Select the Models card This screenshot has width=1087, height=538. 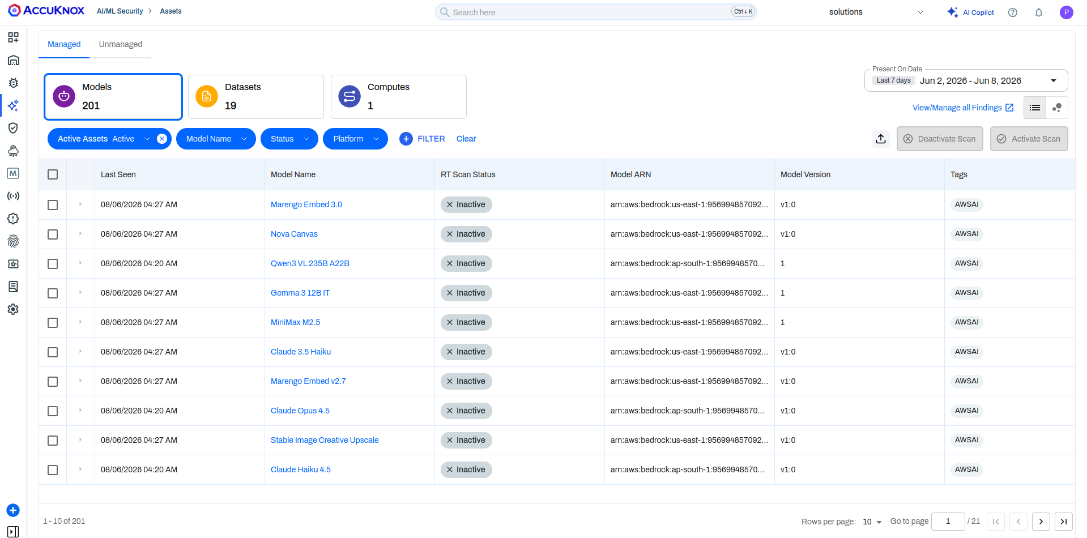pos(113,97)
